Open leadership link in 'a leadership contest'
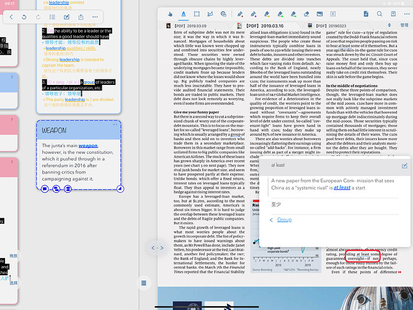 point(59,2)
